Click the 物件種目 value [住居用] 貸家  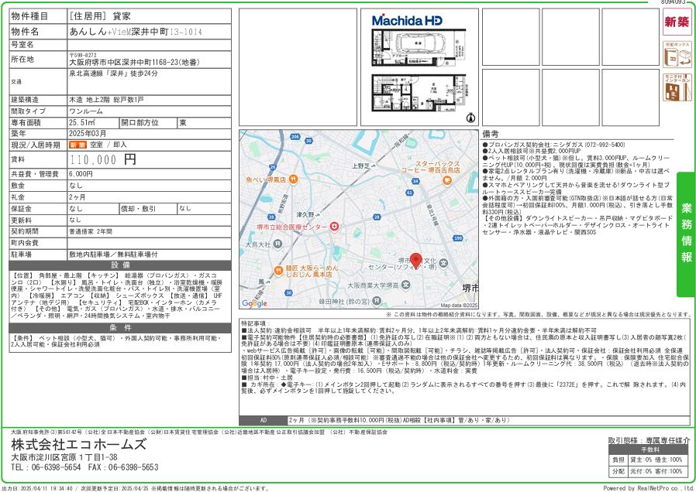tap(100, 16)
